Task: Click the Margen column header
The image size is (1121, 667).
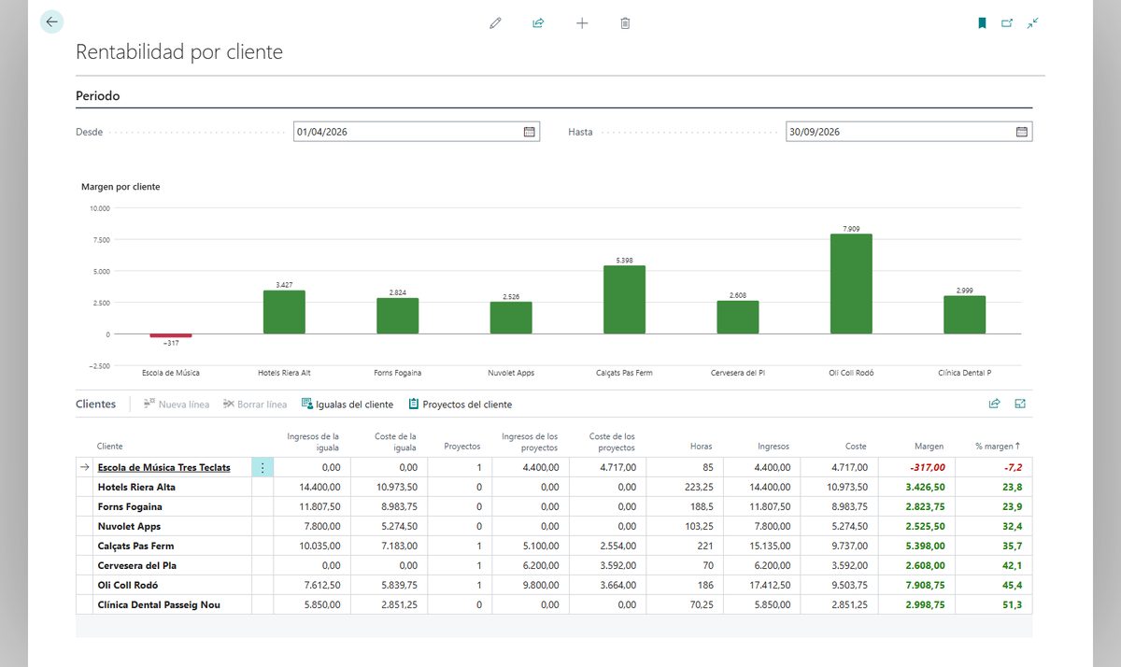Action: [929, 447]
